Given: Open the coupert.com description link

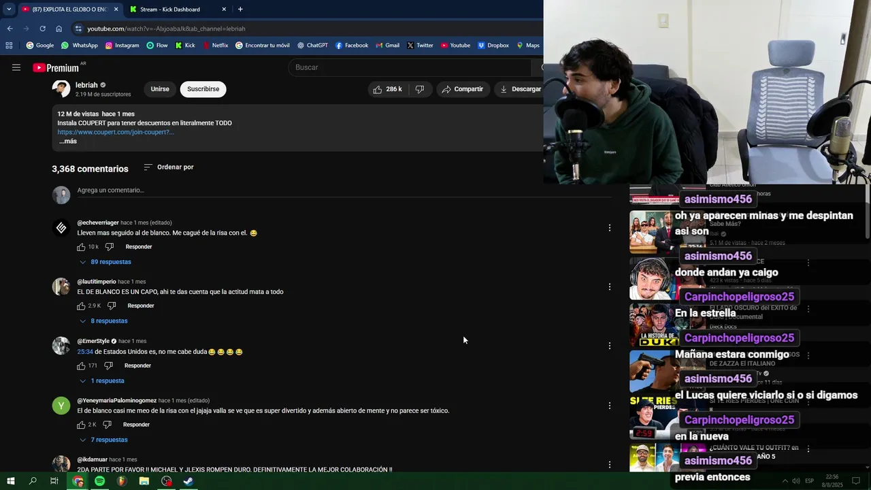Looking at the screenshot, I should click(x=116, y=132).
